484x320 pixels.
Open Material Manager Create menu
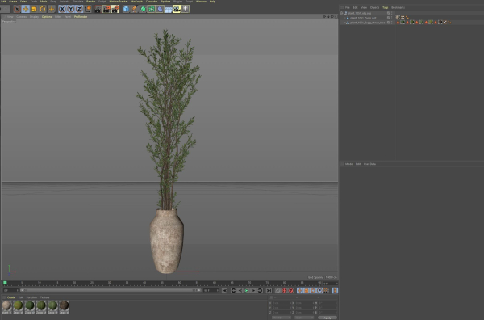tap(10, 297)
